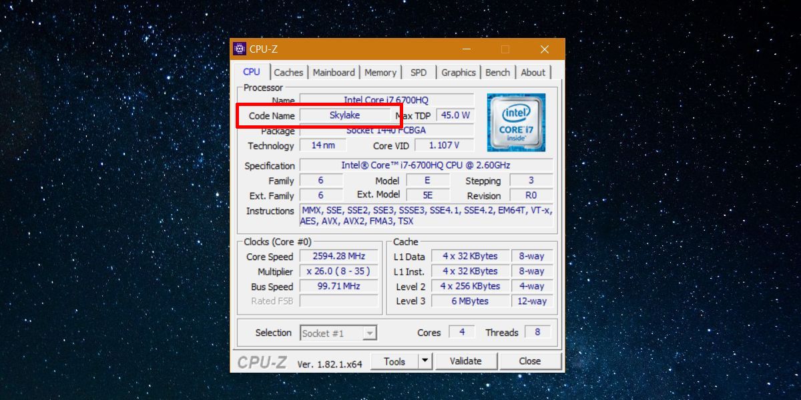Select the Memory tab
801x400 pixels.
(380, 73)
